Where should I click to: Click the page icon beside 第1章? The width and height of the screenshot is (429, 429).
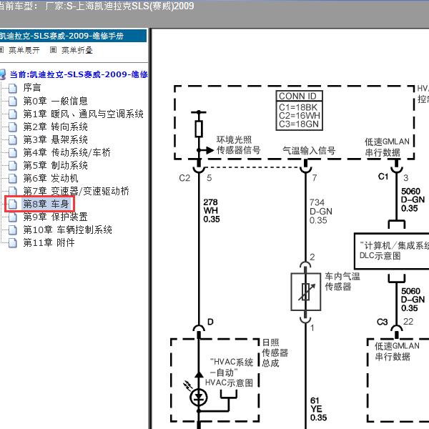(x=13, y=114)
